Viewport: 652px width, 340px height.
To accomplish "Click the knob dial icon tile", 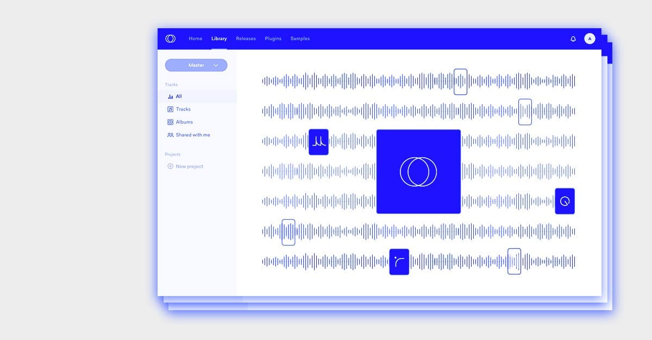I will click(x=565, y=201).
